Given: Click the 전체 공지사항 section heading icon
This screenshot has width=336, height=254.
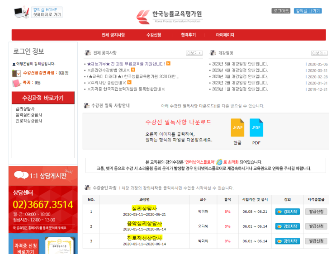Looking at the screenshot, I should point(88,53).
